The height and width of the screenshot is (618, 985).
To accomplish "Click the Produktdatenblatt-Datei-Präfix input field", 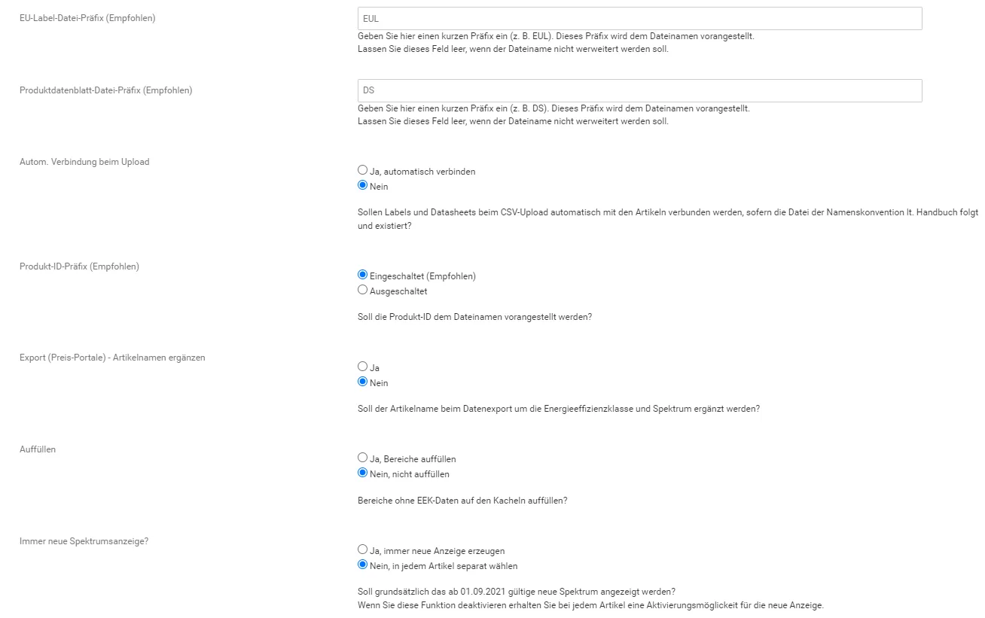I will (640, 90).
